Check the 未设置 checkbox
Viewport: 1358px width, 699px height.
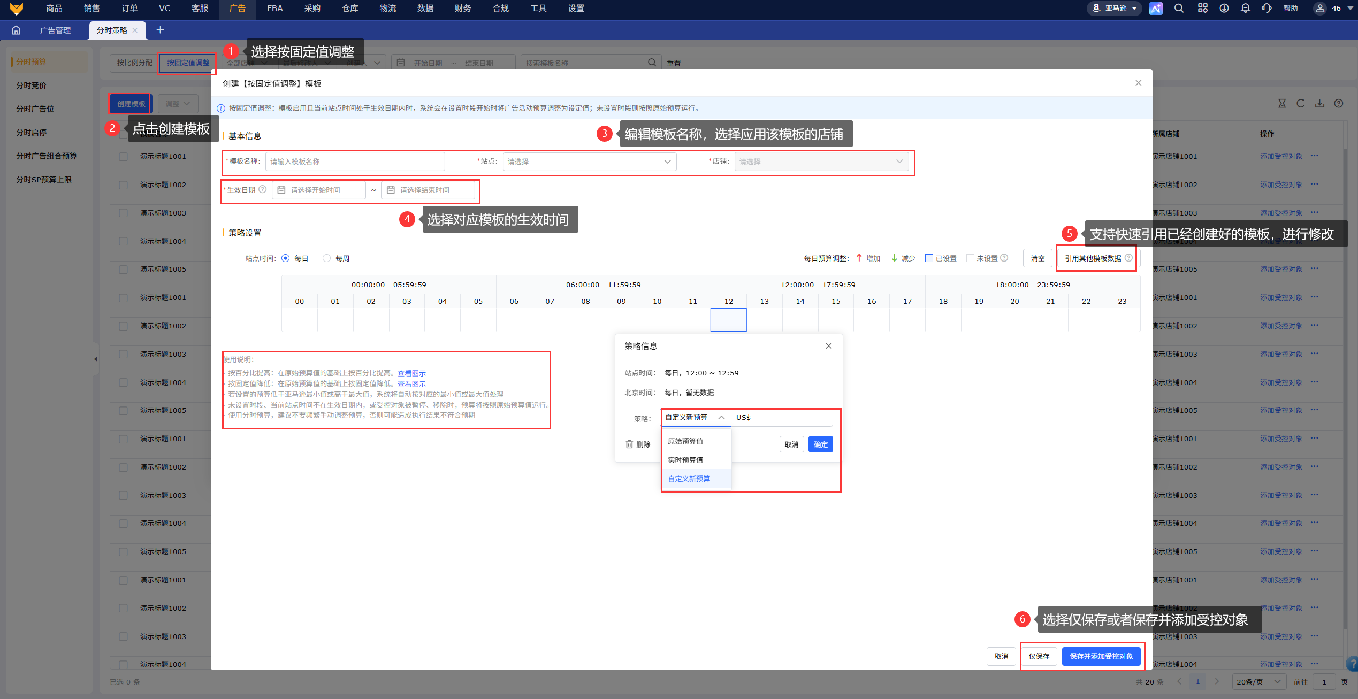[x=970, y=258]
